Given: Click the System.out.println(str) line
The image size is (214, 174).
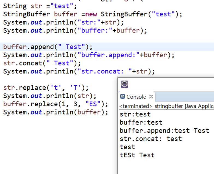Looking at the screenshot, I should coord(50,96).
